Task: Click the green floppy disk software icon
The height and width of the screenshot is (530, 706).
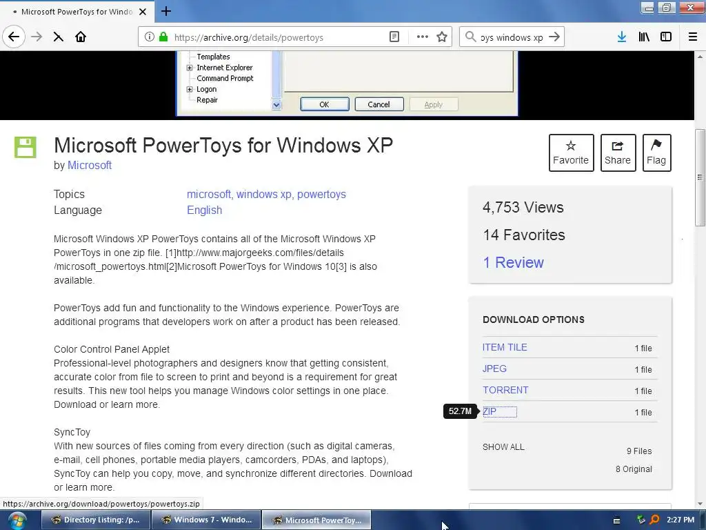Action: [26, 148]
